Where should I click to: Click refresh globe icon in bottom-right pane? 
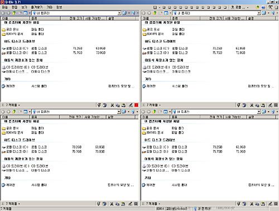click(264, 112)
